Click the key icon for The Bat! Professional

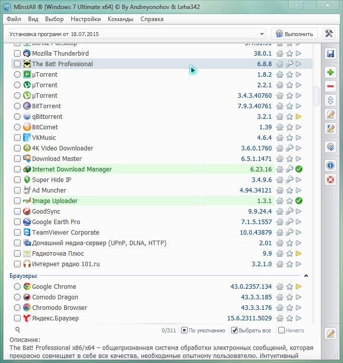point(289,64)
